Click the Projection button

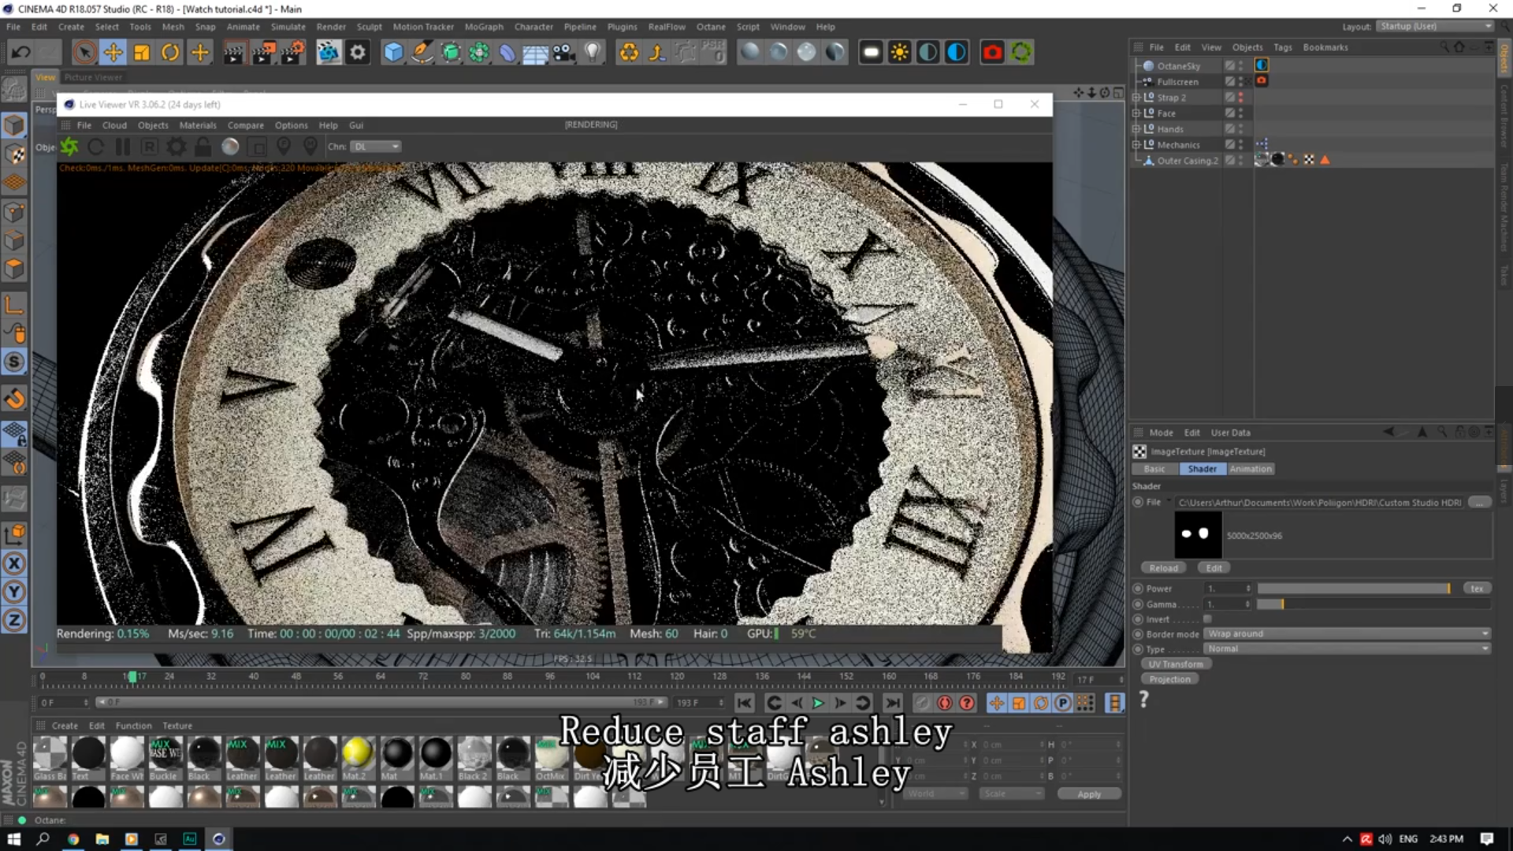[x=1169, y=679]
